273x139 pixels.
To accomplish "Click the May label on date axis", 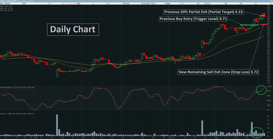I will click(36, 137).
